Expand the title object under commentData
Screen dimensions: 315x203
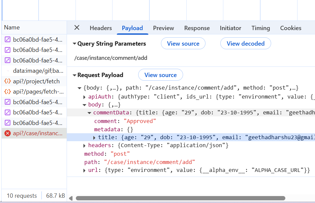tap(94, 138)
